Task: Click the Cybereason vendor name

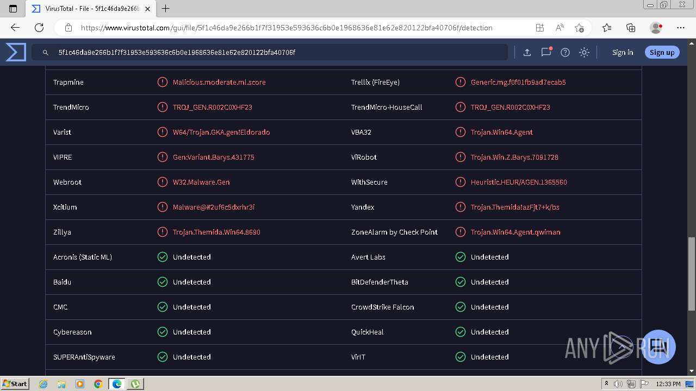Action: pyautogui.click(x=72, y=332)
